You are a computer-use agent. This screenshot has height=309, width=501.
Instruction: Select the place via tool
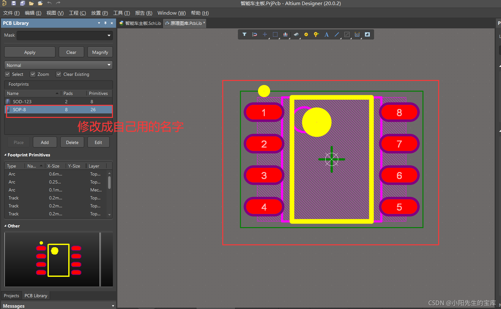pyautogui.click(x=316, y=34)
